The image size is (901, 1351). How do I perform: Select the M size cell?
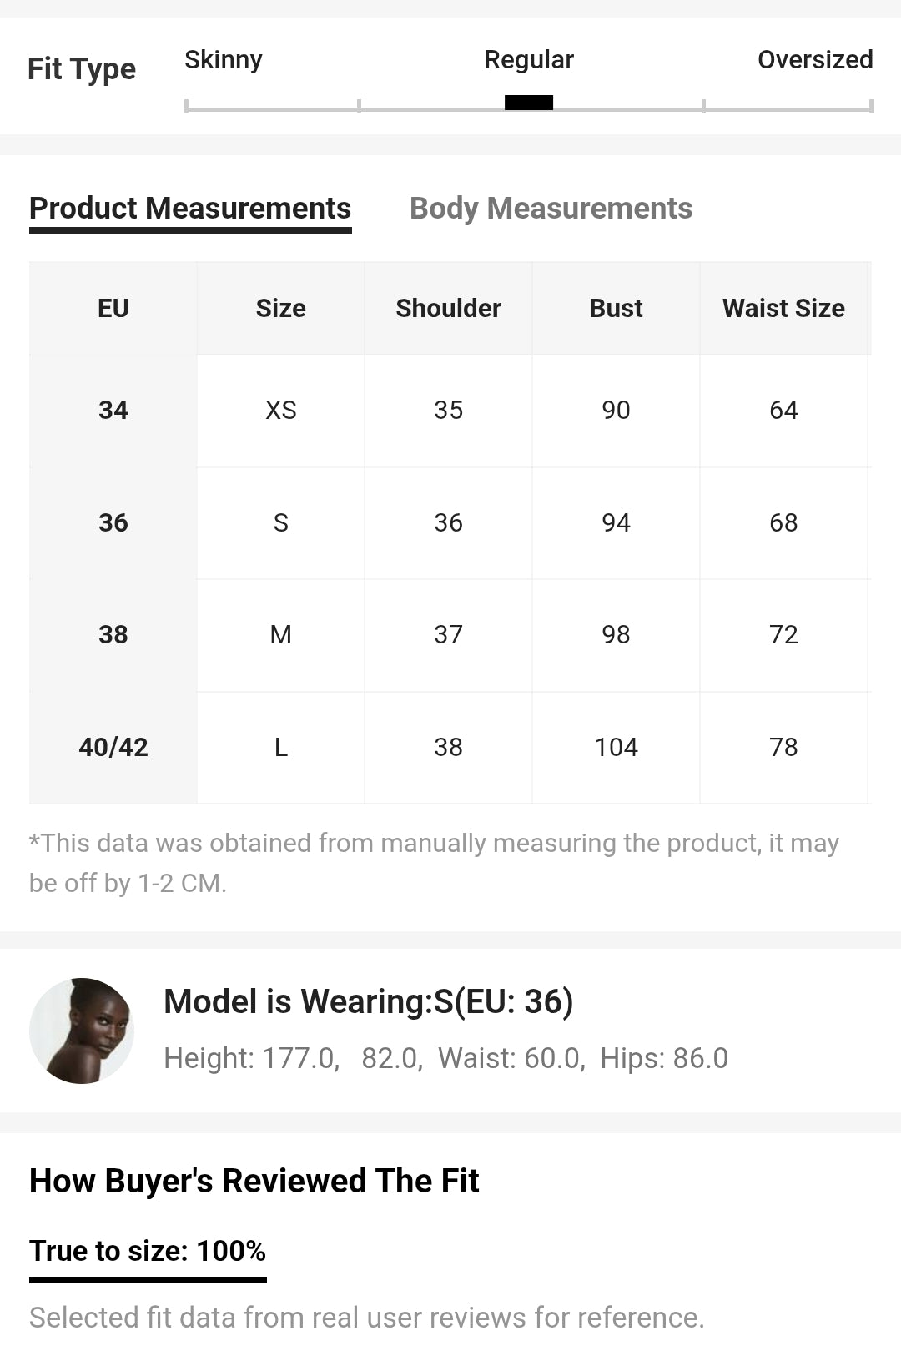coord(281,635)
